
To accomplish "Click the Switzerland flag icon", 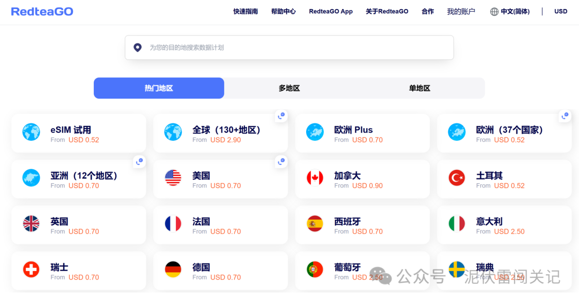I will point(32,269).
